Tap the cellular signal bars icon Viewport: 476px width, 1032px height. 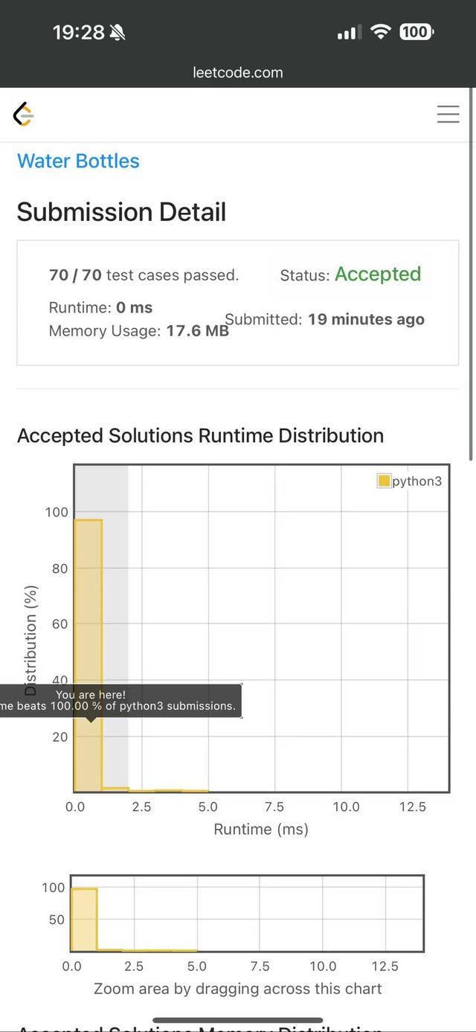click(x=349, y=33)
